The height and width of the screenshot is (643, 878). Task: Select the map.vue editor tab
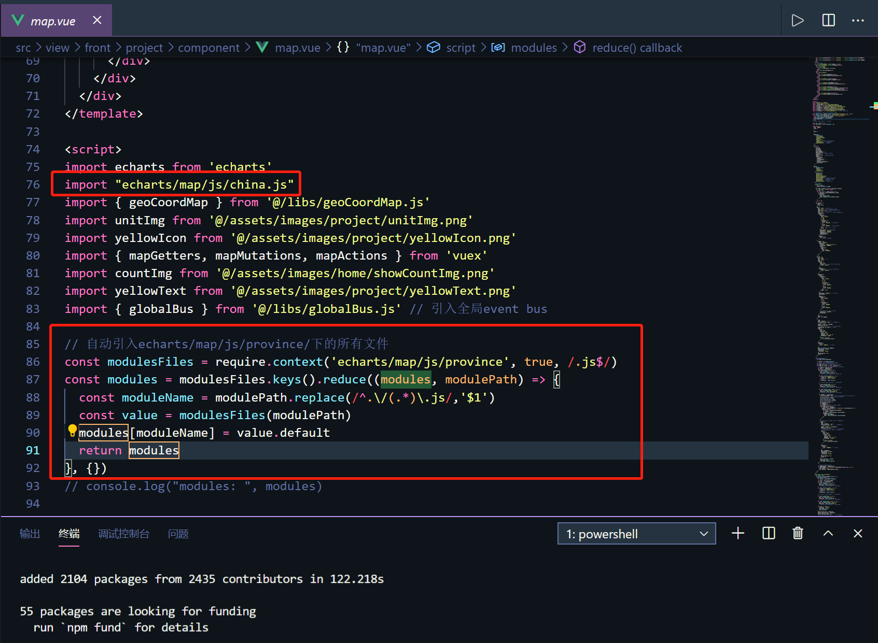pyautogui.click(x=57, y=21)
